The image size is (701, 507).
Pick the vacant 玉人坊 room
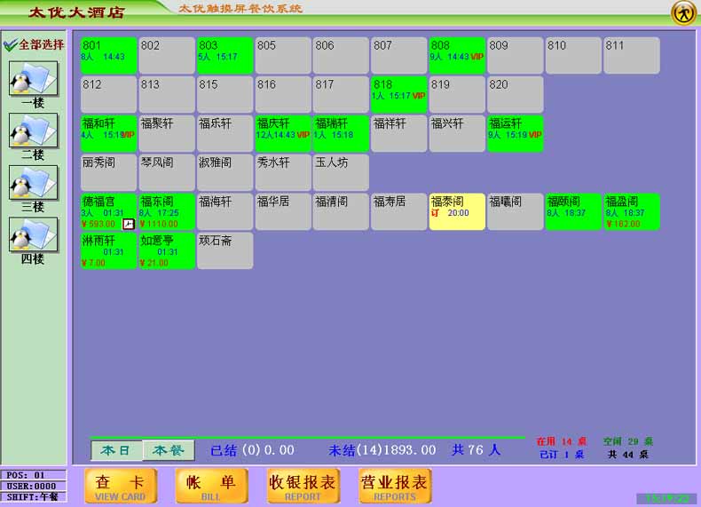coord(341,172)
